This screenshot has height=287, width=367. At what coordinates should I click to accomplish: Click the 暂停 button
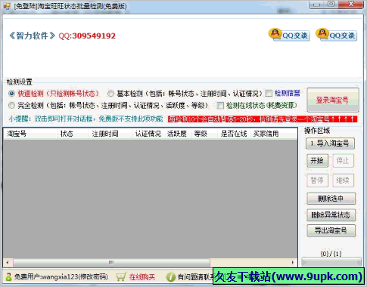point(317,181)
